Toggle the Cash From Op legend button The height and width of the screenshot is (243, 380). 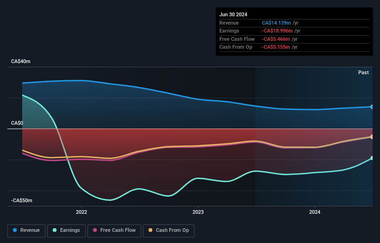tap(168, 230)
